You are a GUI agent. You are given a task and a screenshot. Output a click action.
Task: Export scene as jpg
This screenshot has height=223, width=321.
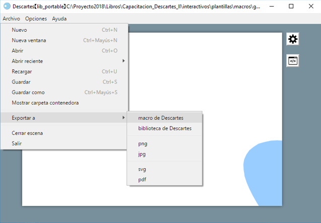[x=165, y=154]
